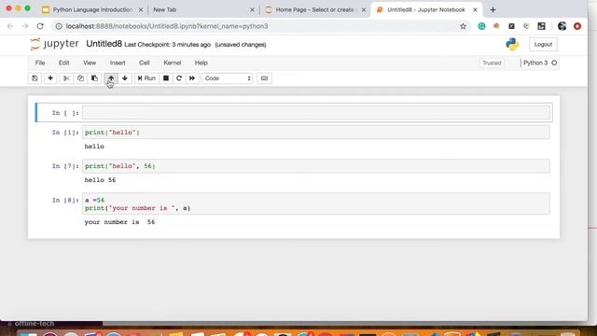Viewport: 597px width, 336px height.
Task: Click the Last Checkpoint text
Action: 168,45
